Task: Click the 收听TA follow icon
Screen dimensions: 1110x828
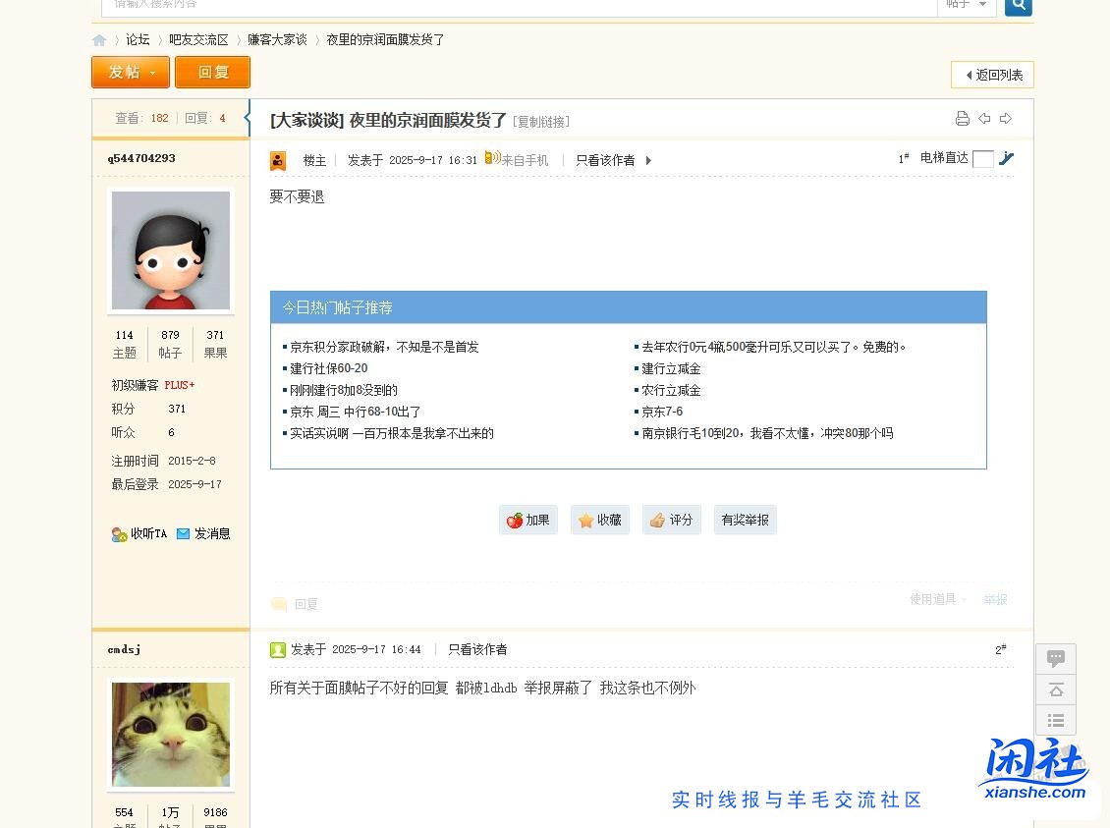Action: coord(120,533)
